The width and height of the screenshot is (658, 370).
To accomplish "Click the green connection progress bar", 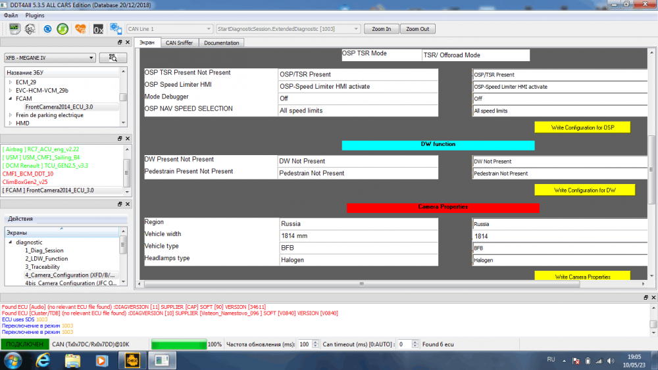I will click(x=179, y=344).
